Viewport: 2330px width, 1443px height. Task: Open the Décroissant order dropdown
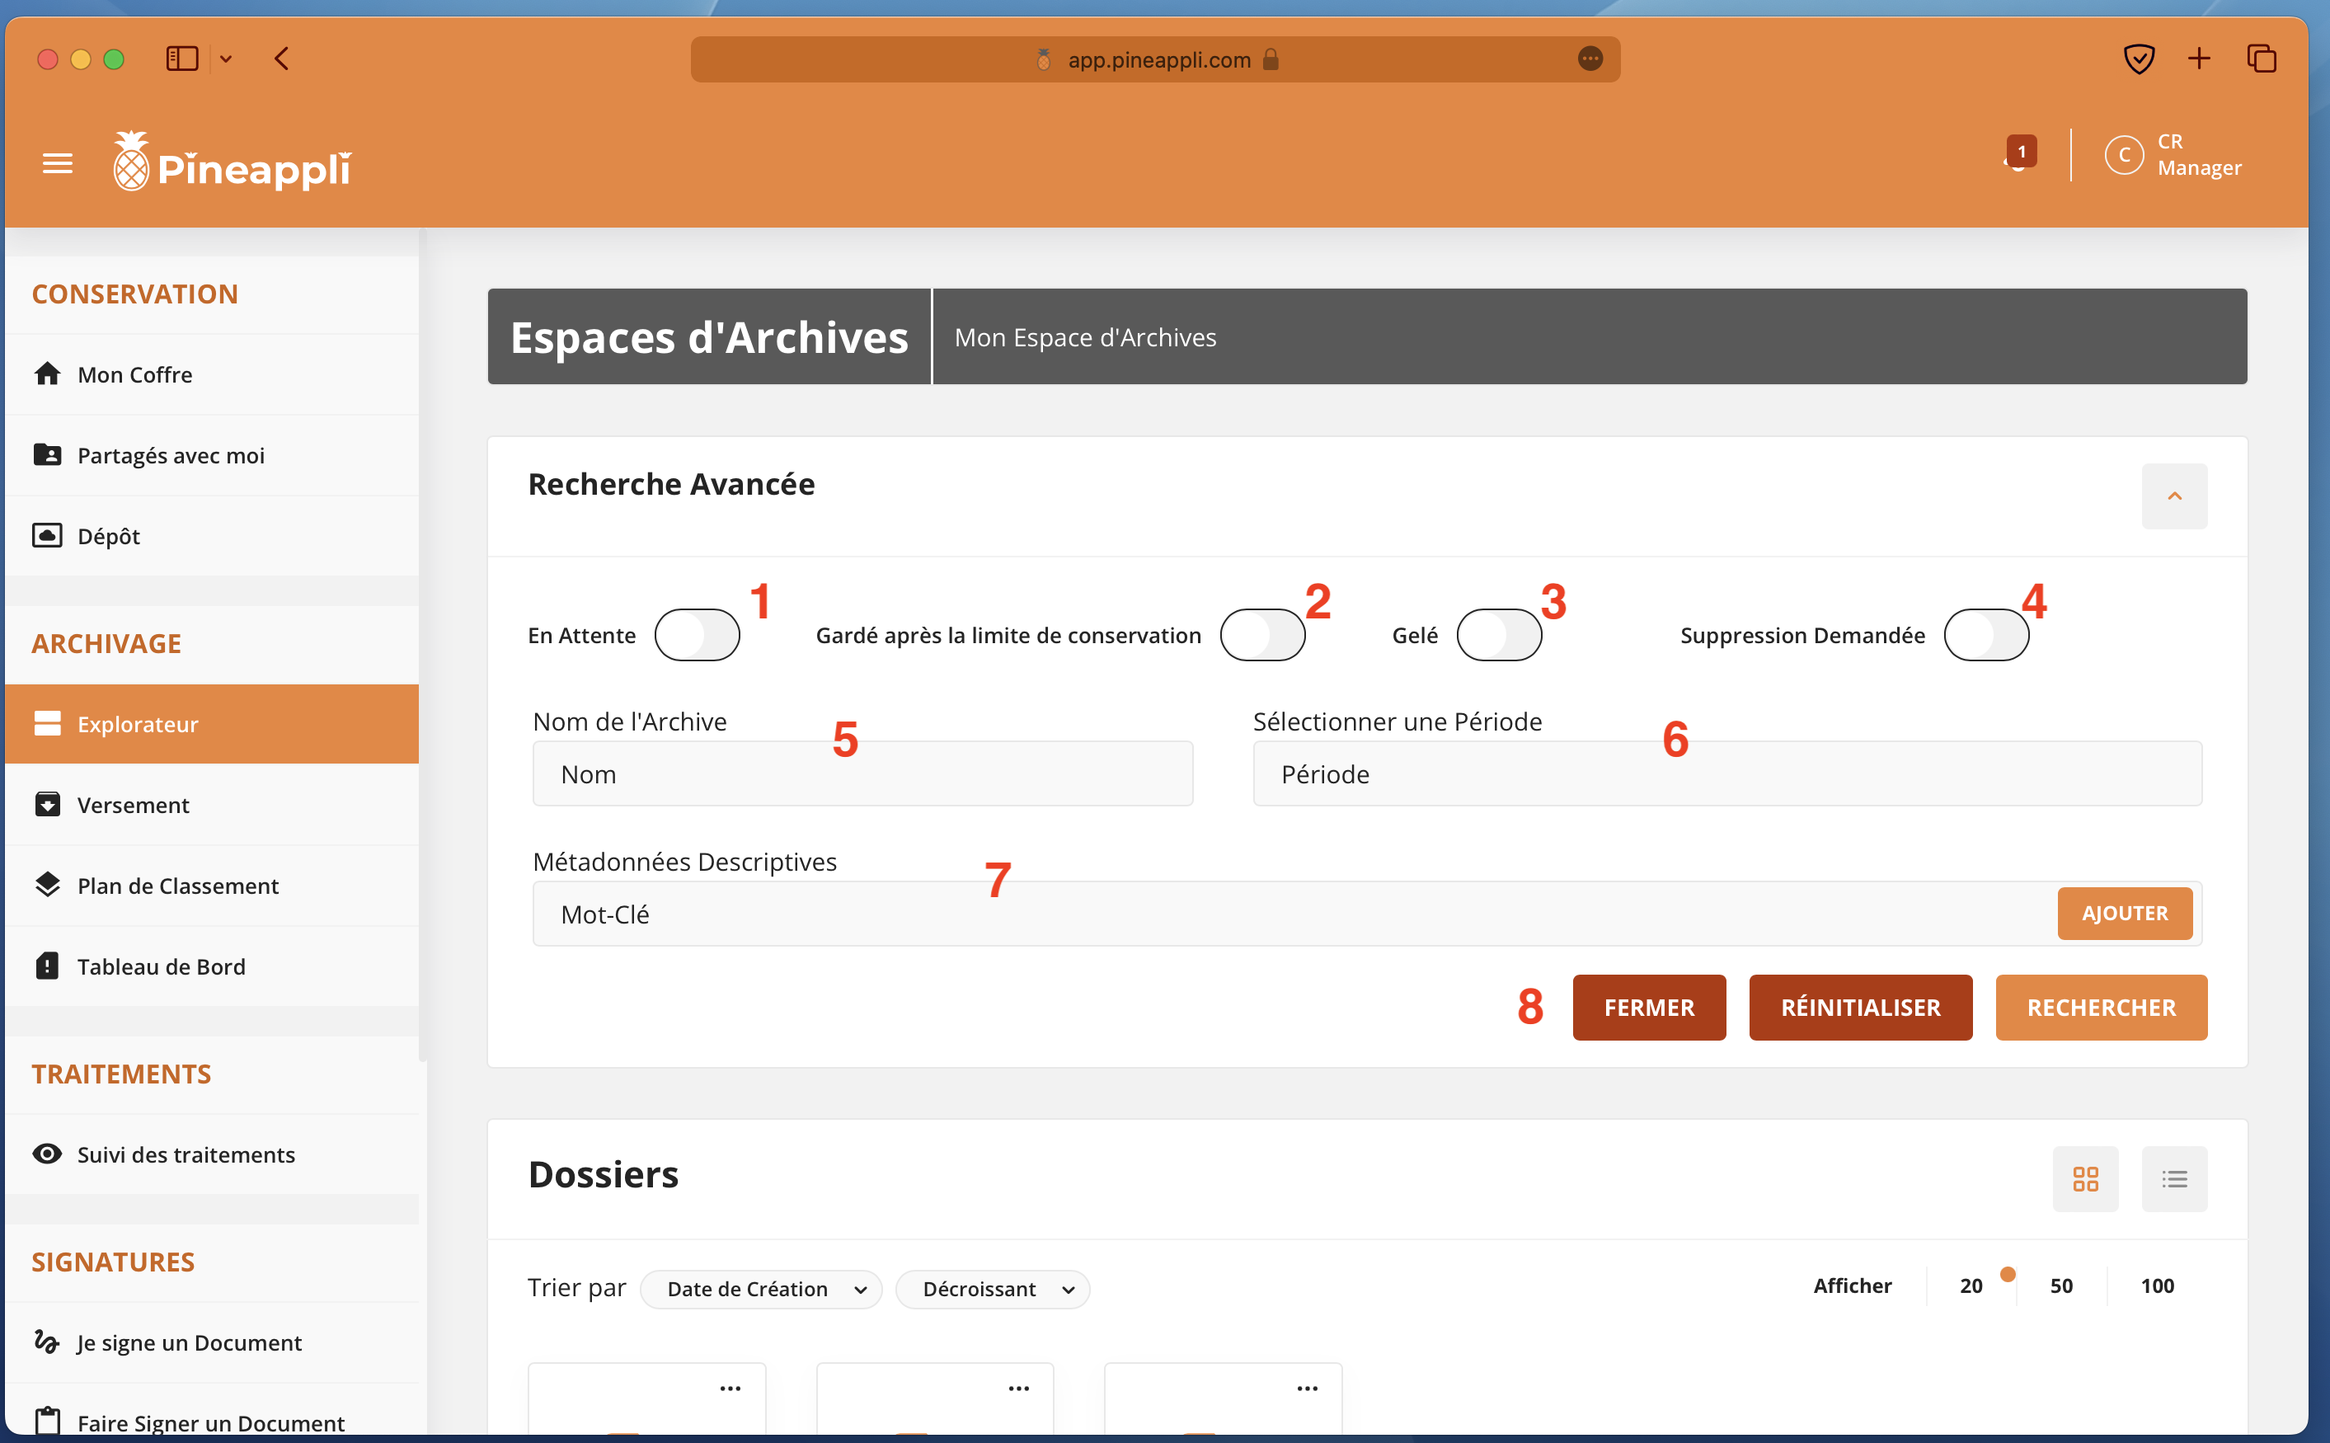(x=993, y=1290)
